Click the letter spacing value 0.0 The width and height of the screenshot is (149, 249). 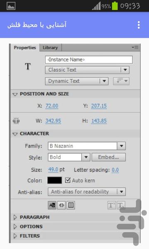coord(115,170)
